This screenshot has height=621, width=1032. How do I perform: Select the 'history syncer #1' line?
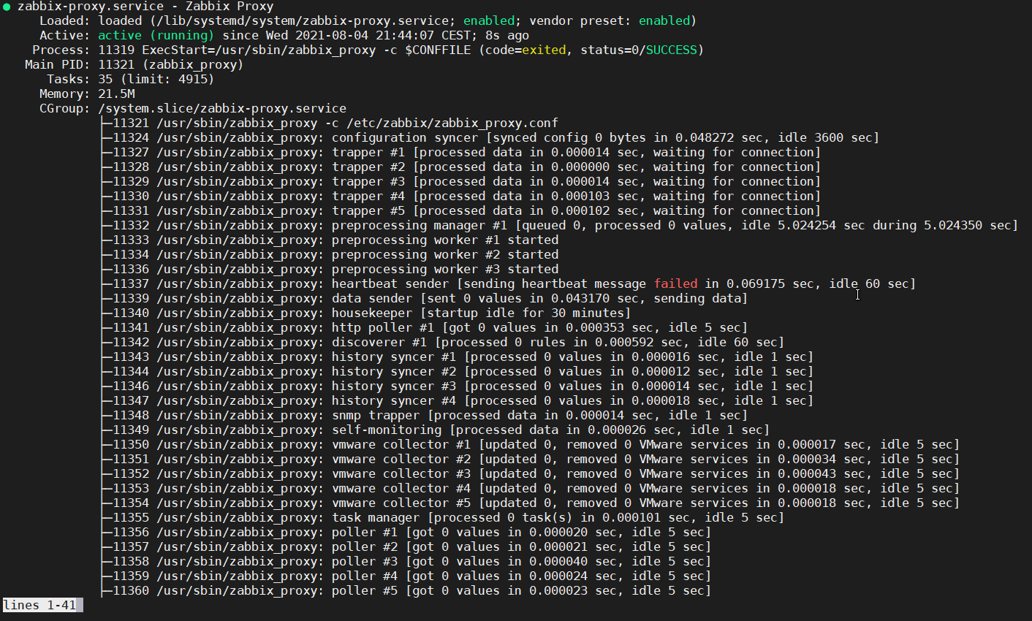coord(458,357)
